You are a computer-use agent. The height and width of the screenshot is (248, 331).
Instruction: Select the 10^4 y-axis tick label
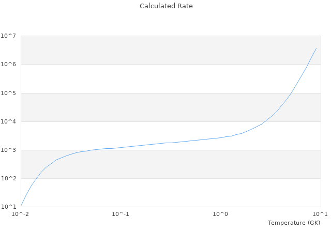coord(9,121)
